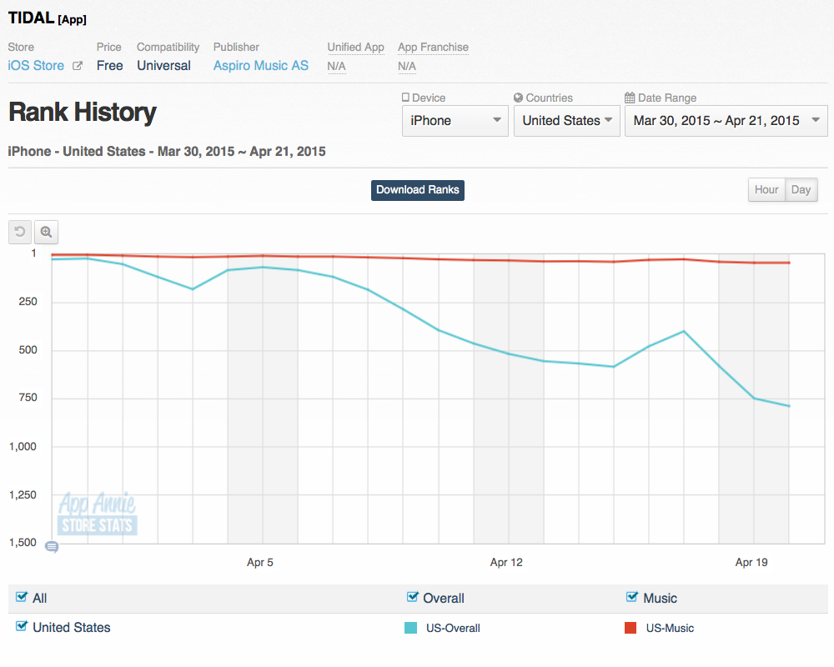The width and height of the screenshot is (834, 667).
Task: Click the Rank History heading
Action: click(x=83, y=113)
